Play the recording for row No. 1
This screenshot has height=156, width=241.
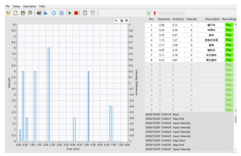(x=229, y=25)
